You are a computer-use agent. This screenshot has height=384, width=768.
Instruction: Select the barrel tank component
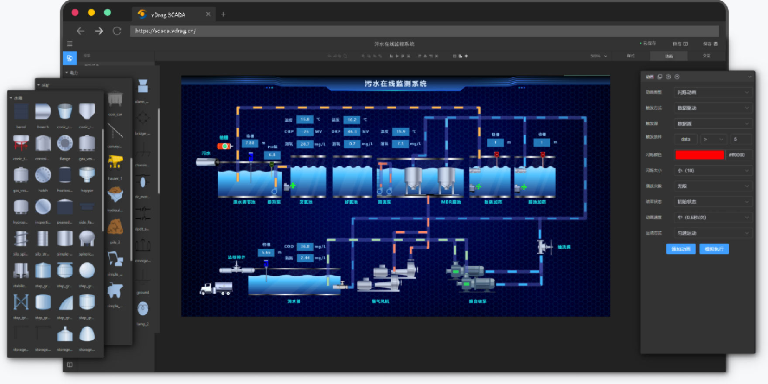(21, 112)
